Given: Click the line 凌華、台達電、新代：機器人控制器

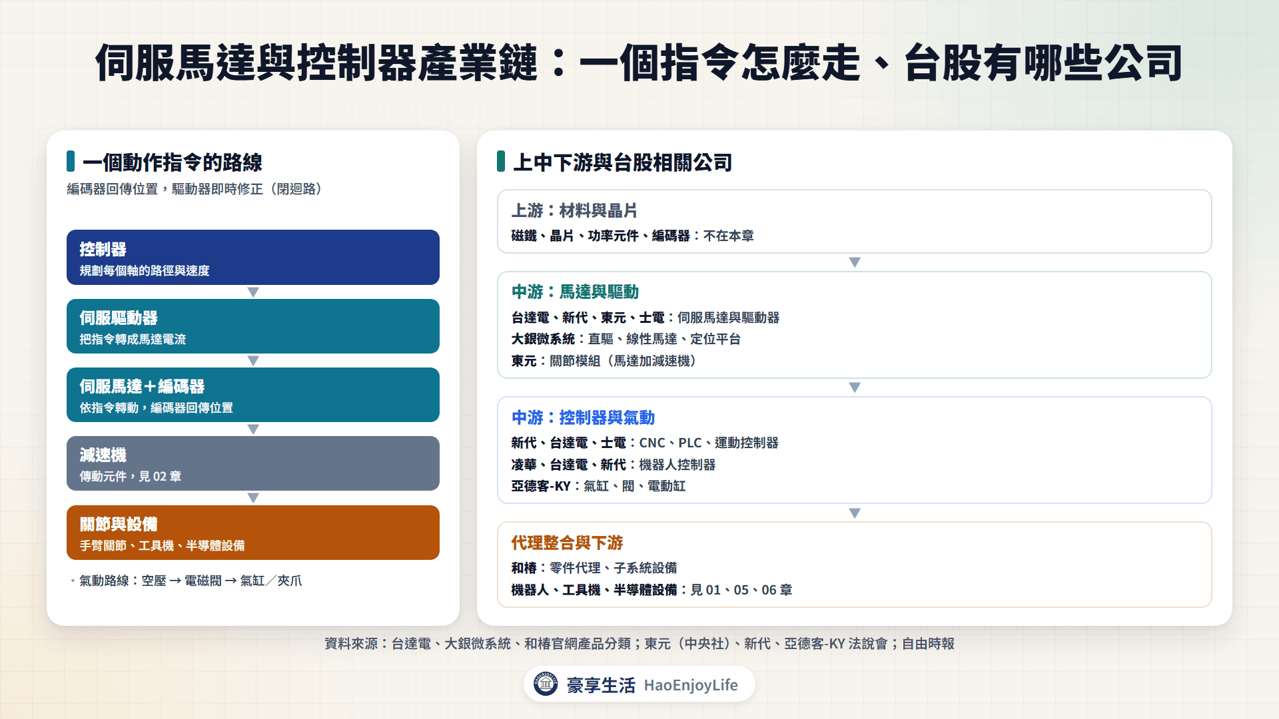Looking at the screenshot, I should [x=613, y=465].
